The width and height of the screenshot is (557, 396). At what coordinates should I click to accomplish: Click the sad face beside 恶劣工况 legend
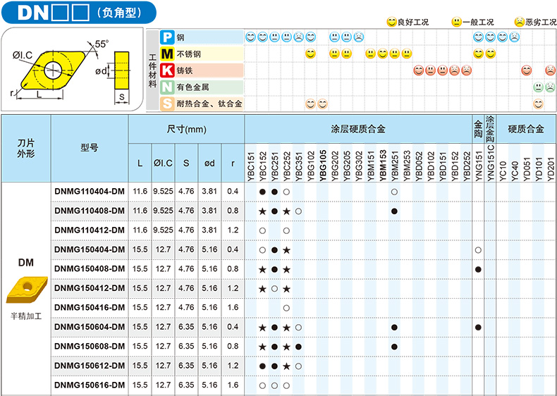[x=519, y=22]
